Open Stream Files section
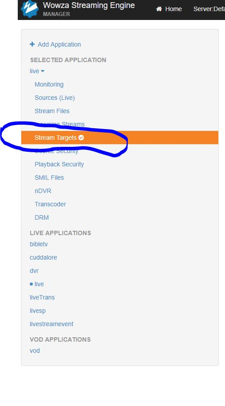 (x=52, y=111)
